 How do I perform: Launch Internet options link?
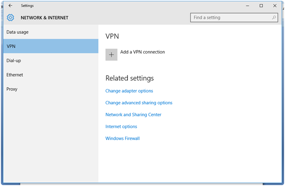(121, 127)
